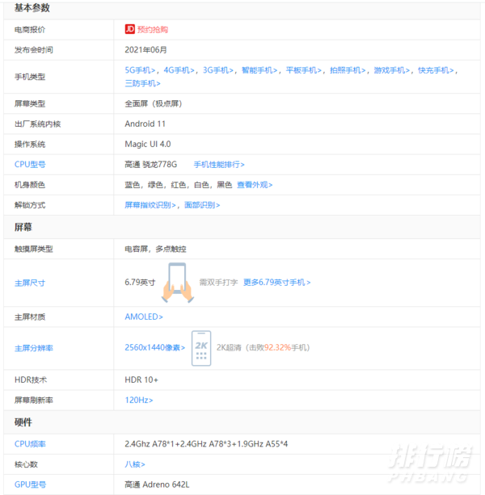485x495 pixels.
Task: Open the 120Hz refresh rate link
Action: (139, 400)
